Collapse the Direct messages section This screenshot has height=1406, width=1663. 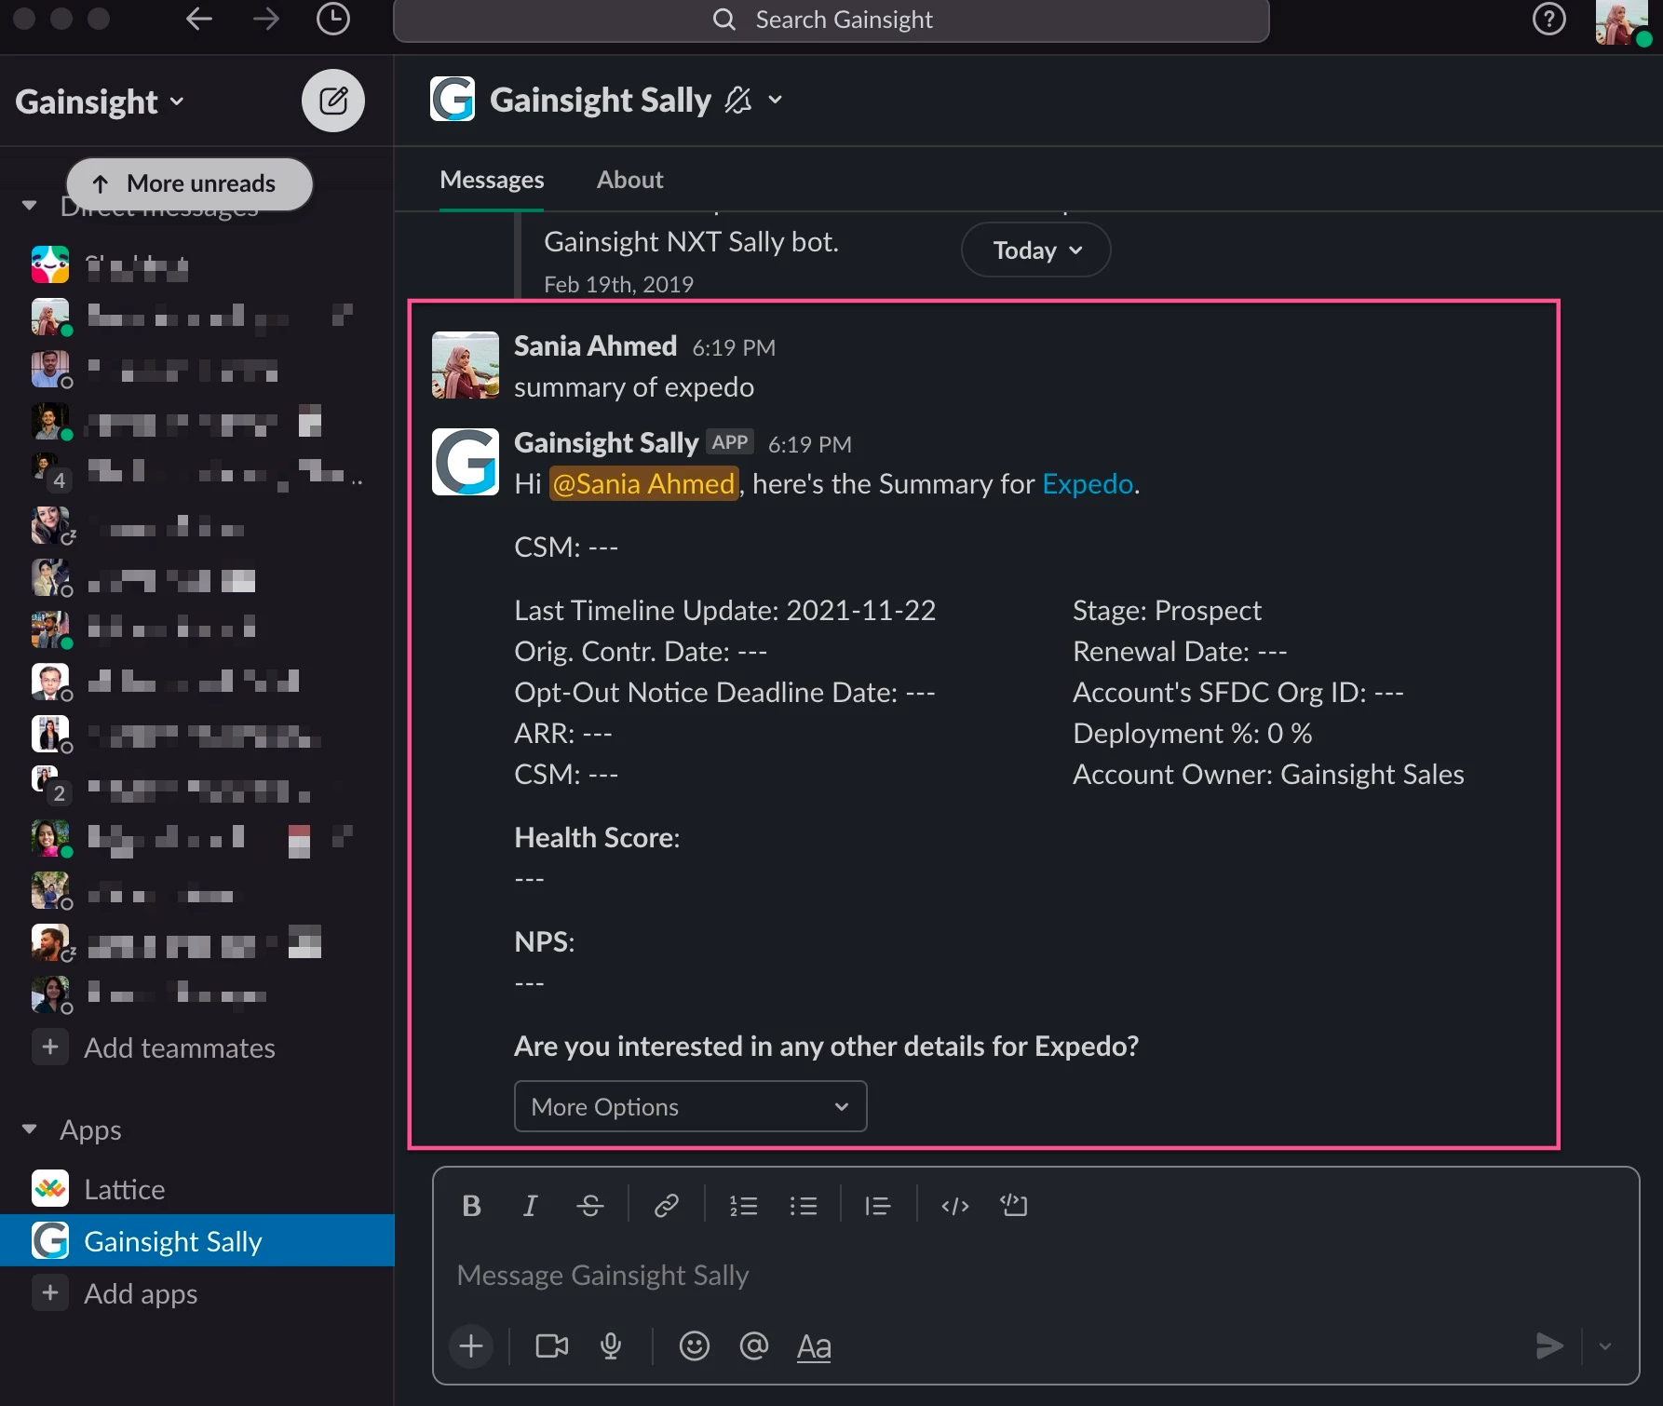pyautogui.click(x=30, y=205)
